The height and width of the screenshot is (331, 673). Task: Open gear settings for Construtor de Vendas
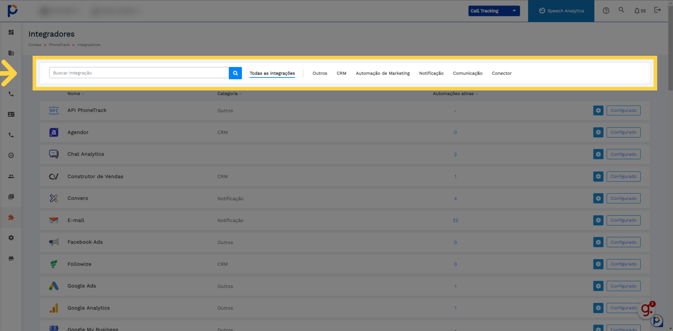click(x=598, y=176)
